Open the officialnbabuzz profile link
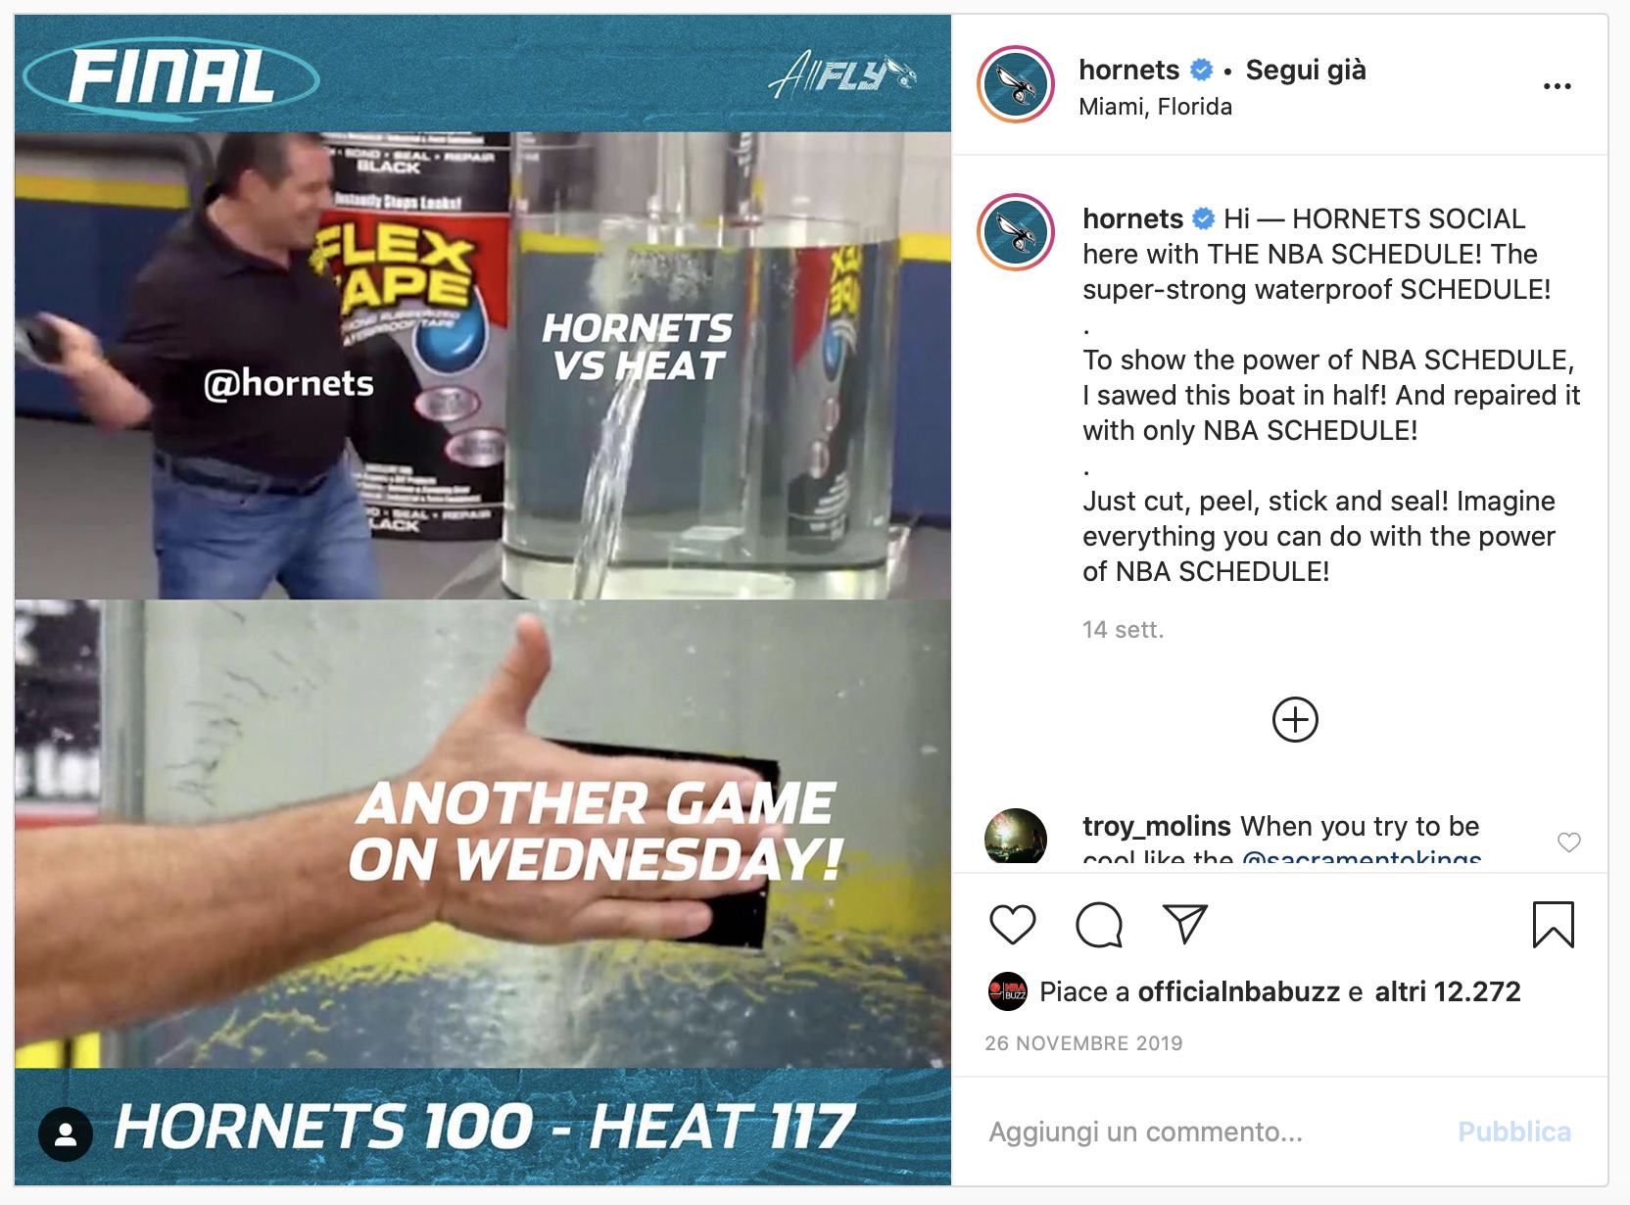This screenshot has height=1205, width=1630. pos(1238,991)
